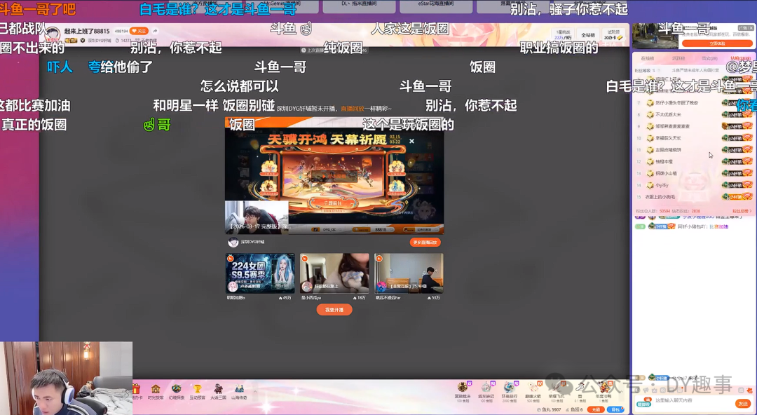
Task: Launch the 大话三国 game icon
Action: point(218,389)
